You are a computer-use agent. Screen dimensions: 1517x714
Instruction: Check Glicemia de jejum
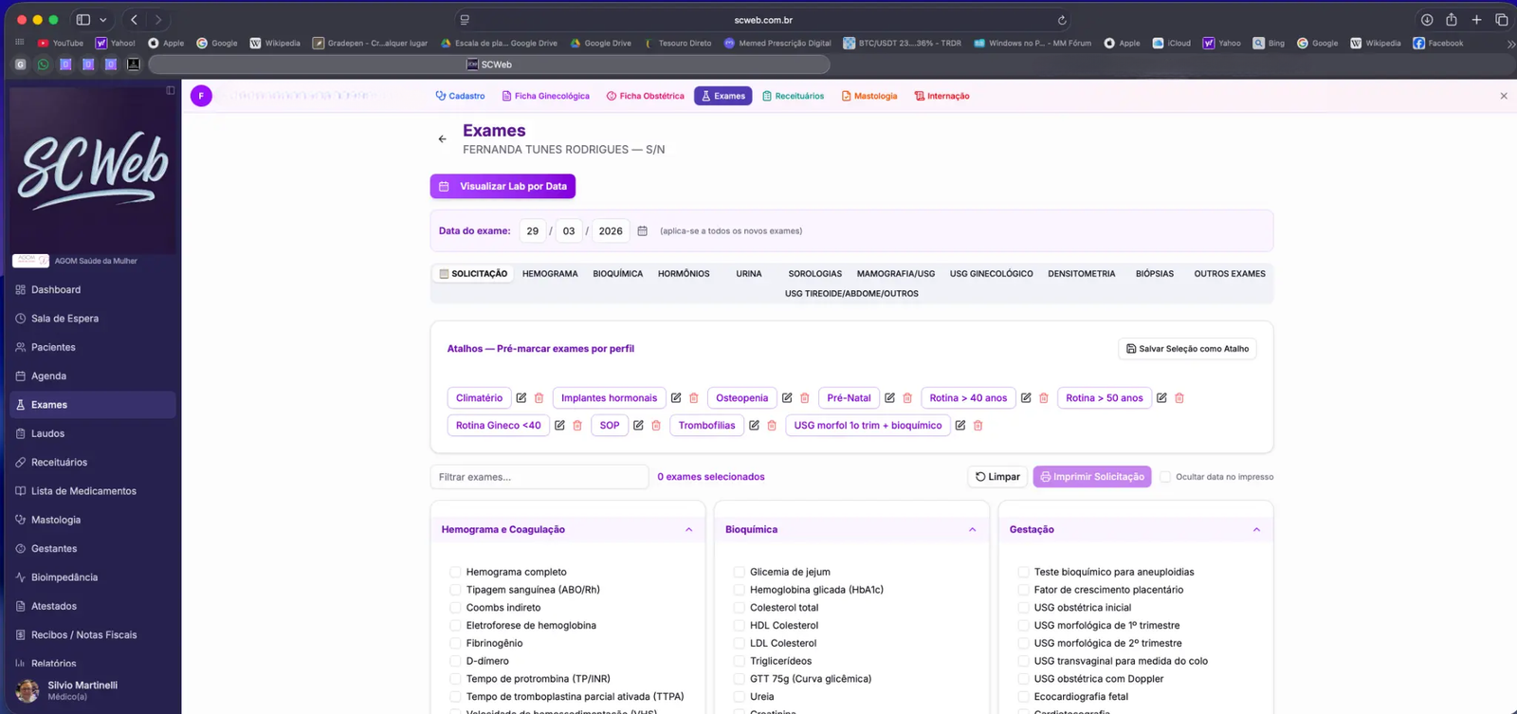pos(739,572)
